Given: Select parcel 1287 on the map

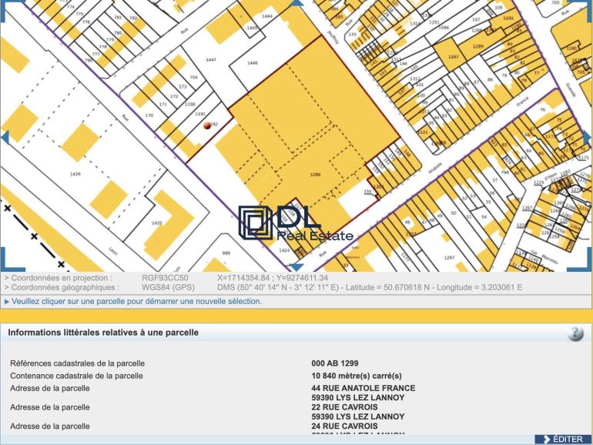Looking at the screenshot, I should click(453, 57).
